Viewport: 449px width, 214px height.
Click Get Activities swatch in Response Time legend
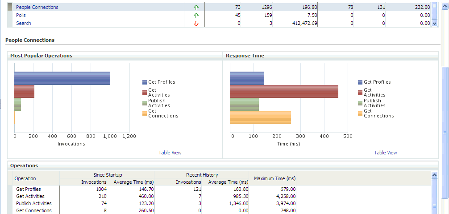360,93
